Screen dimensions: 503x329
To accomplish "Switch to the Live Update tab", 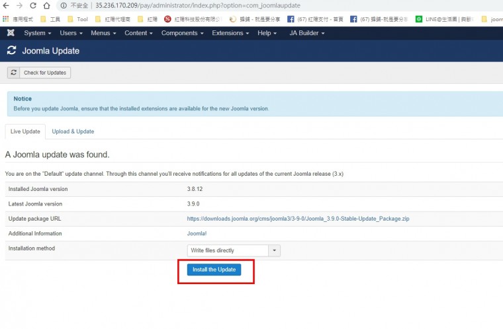I will [25, 131].
